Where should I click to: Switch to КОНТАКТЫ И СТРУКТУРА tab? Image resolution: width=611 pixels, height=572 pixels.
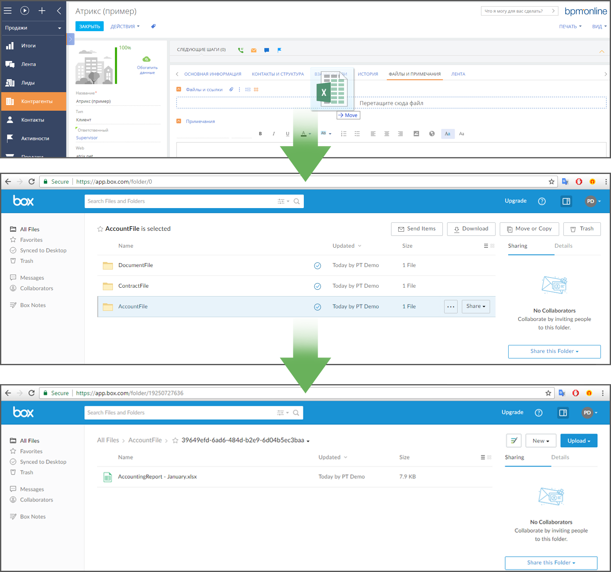[x=278, y=74]
